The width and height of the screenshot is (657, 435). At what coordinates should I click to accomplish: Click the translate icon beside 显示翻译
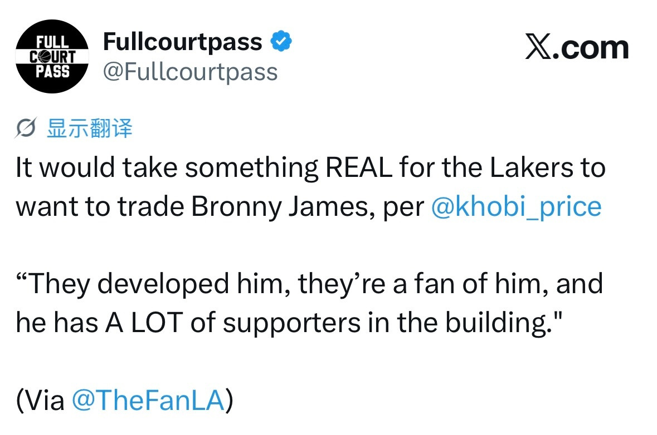pos(26,127)
